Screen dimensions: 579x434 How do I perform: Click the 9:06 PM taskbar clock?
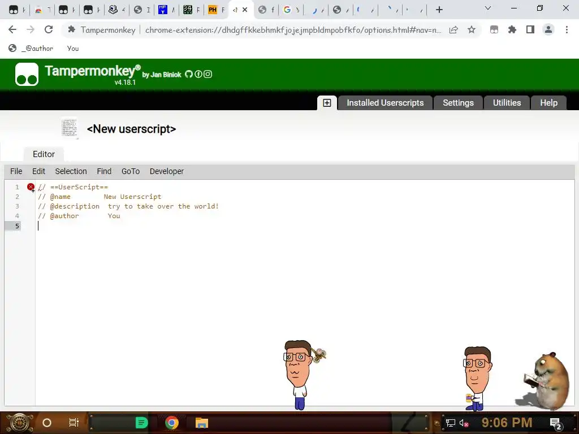coord(507,423)
